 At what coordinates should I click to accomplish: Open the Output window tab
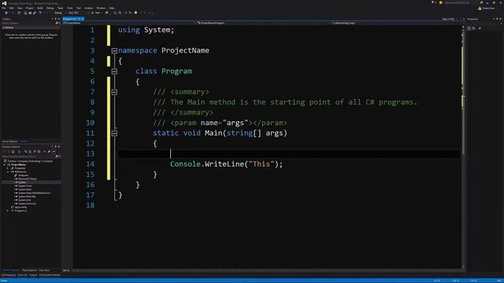pyautogui.click(x=33, y=275)
